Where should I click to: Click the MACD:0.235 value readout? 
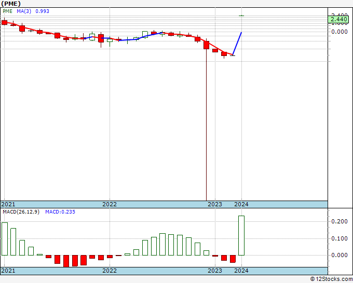[x=60, y=212]
